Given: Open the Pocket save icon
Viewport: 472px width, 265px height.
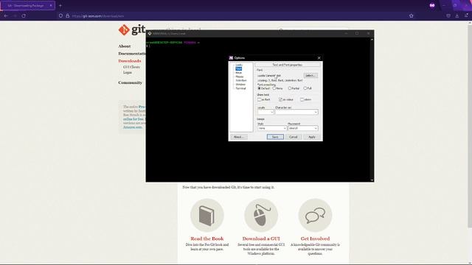Looking at the screenshot, I should tap(448, 15).
